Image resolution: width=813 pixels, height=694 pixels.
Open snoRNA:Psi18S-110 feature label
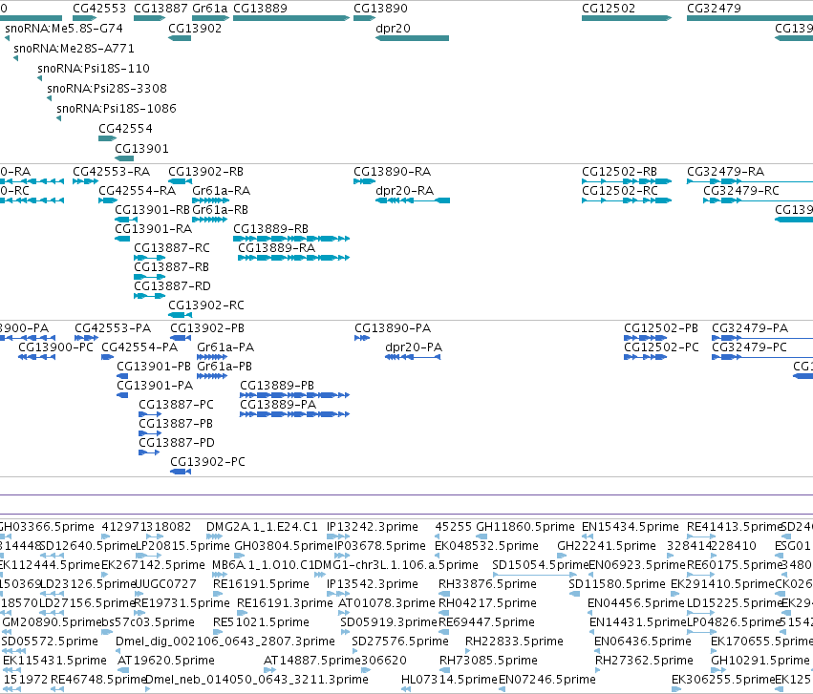[x=94, y=69]
